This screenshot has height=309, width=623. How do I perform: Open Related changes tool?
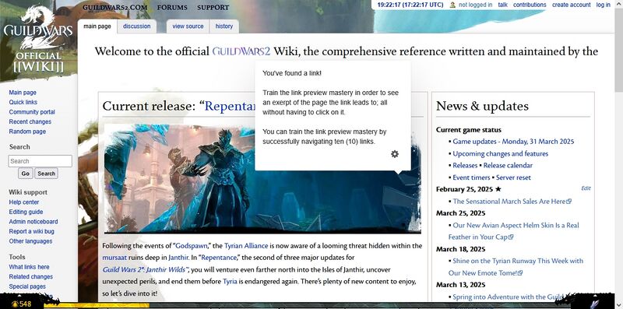pyautogui.click(x=31, y=276)
